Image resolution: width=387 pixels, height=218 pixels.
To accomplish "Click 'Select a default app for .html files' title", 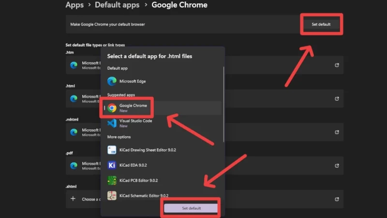I will [149, 56].
